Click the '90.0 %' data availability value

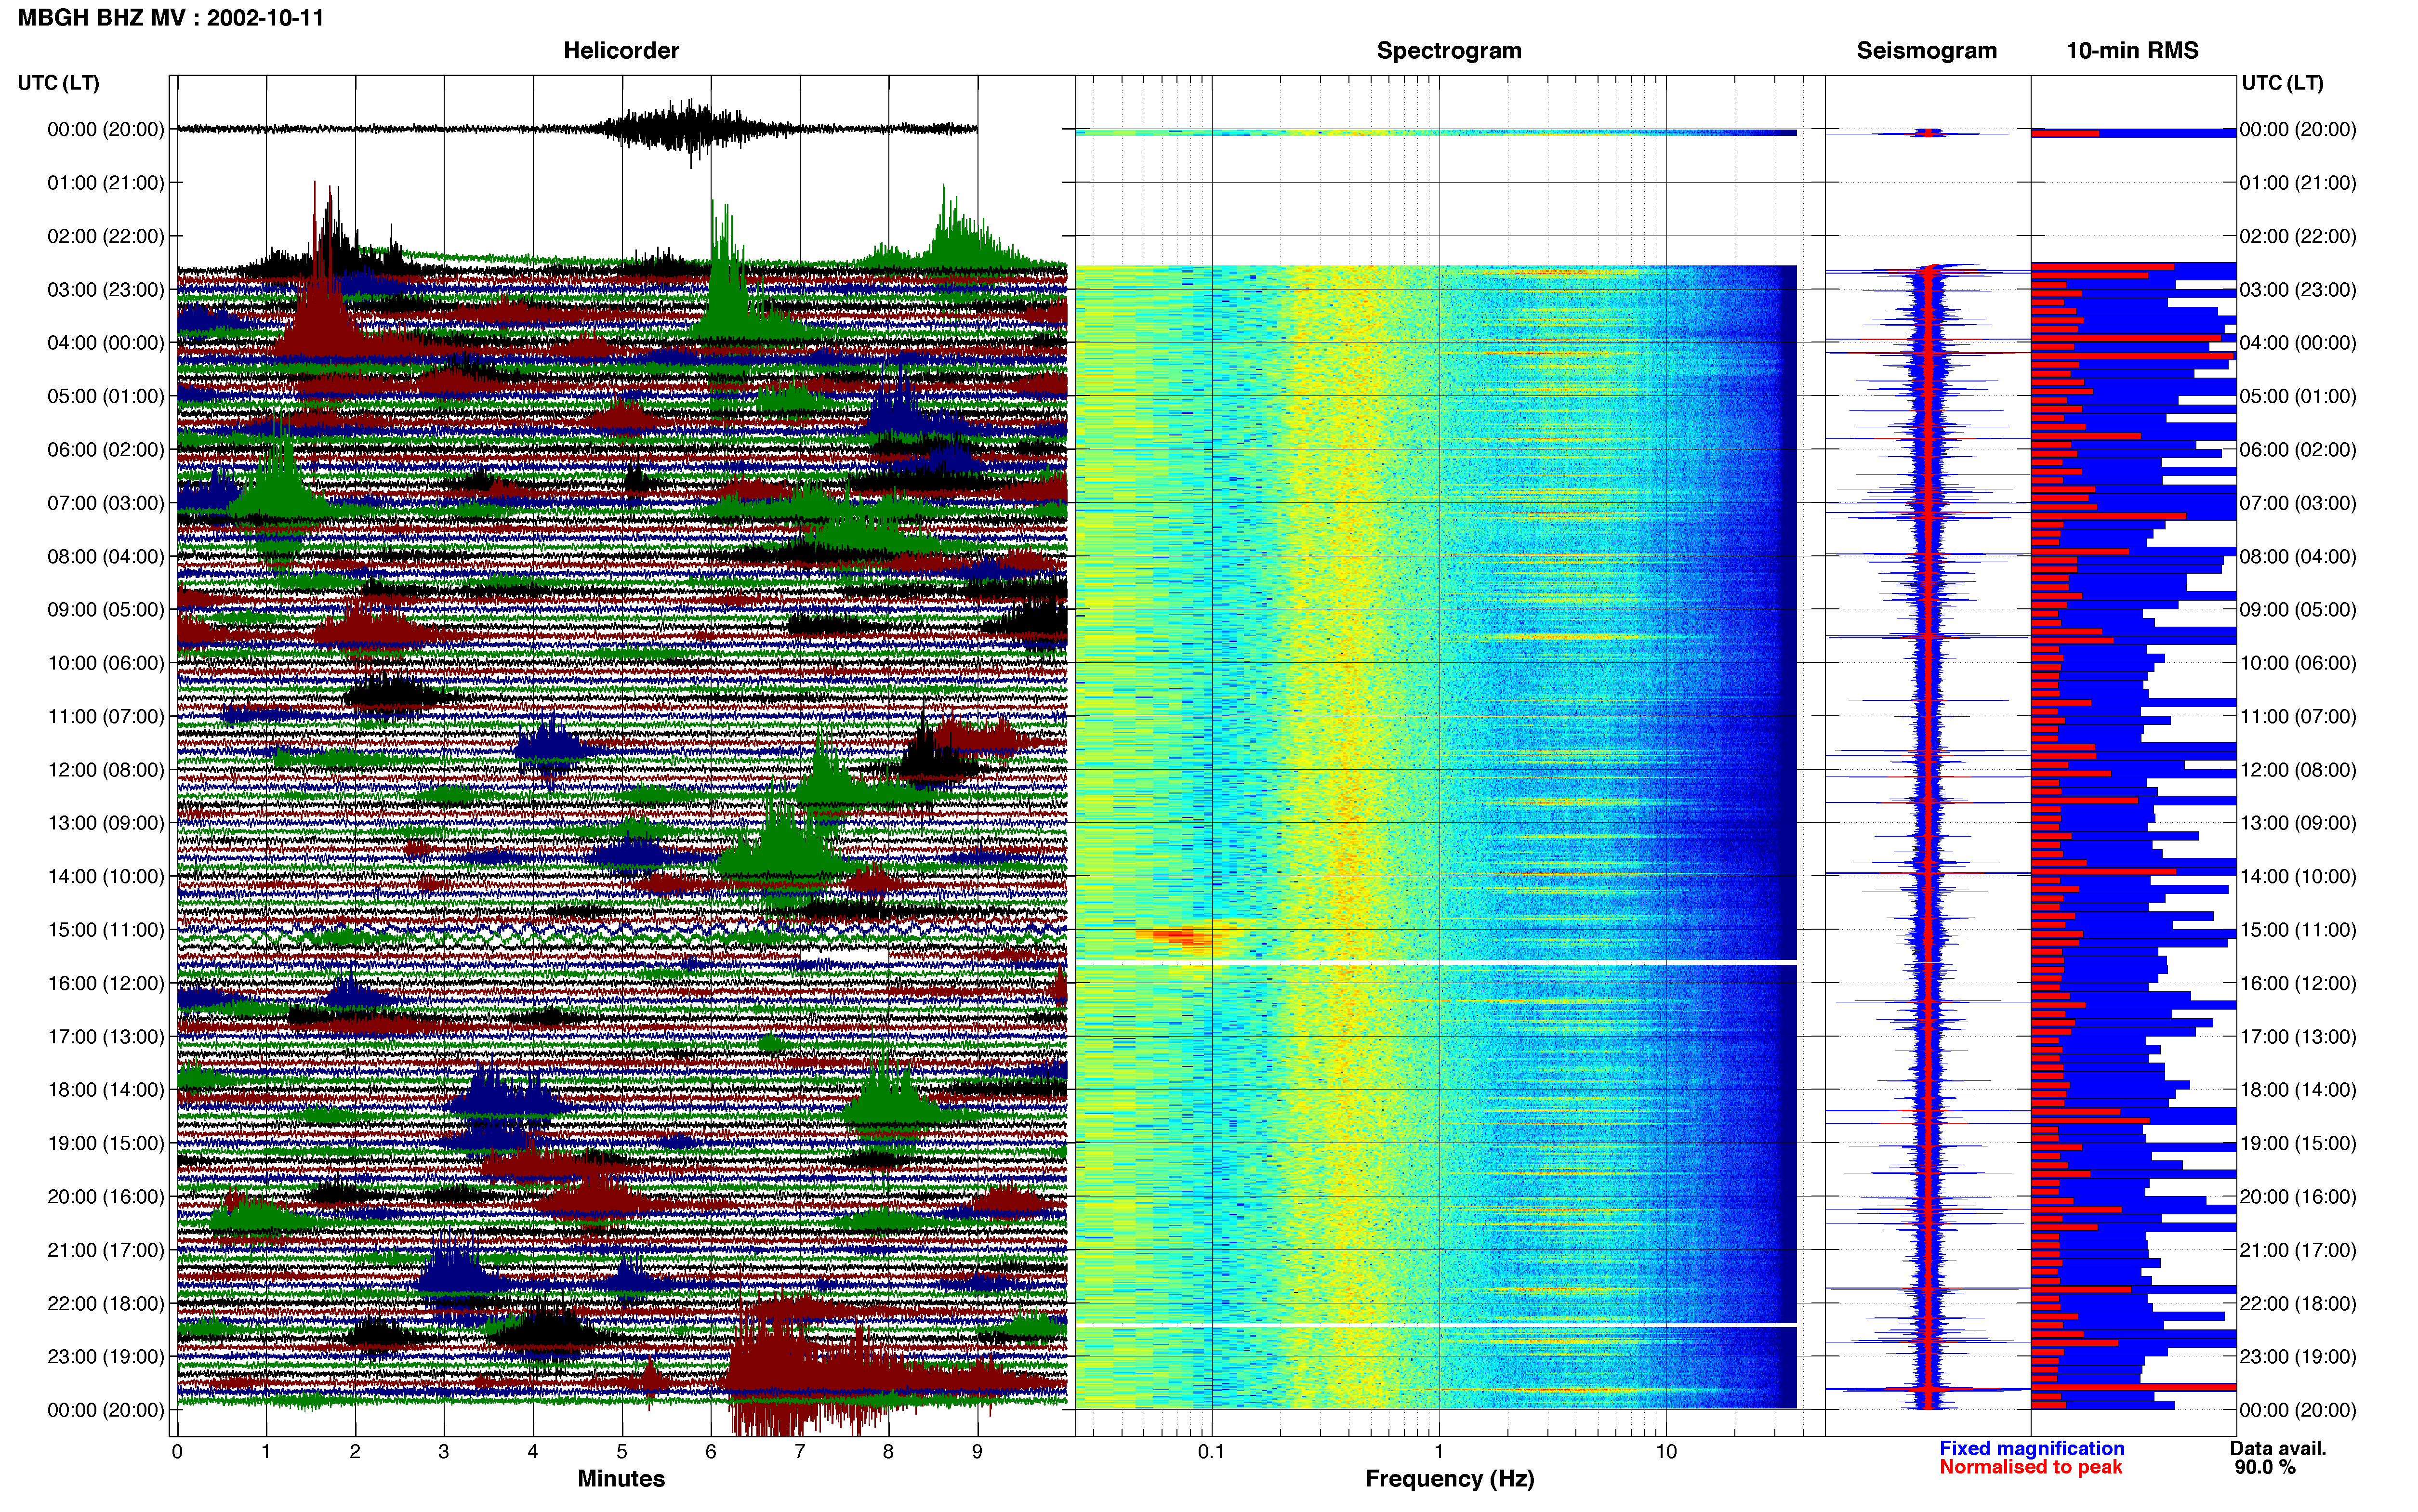click(x=2265, y=1468)
